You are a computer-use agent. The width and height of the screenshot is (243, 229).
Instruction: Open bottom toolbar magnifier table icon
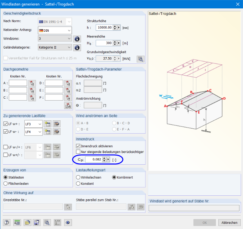(47, 223)
